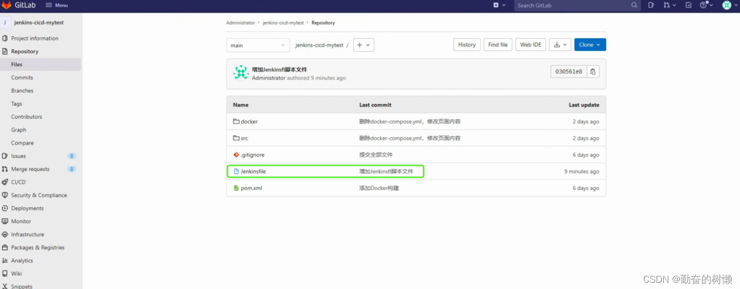Open commit message on pom.xml row
Screen dimensions: 740x289
click(x=379, y=188)
